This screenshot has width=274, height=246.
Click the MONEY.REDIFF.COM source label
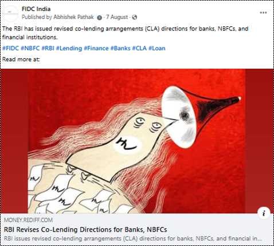(x=28, y=220)
